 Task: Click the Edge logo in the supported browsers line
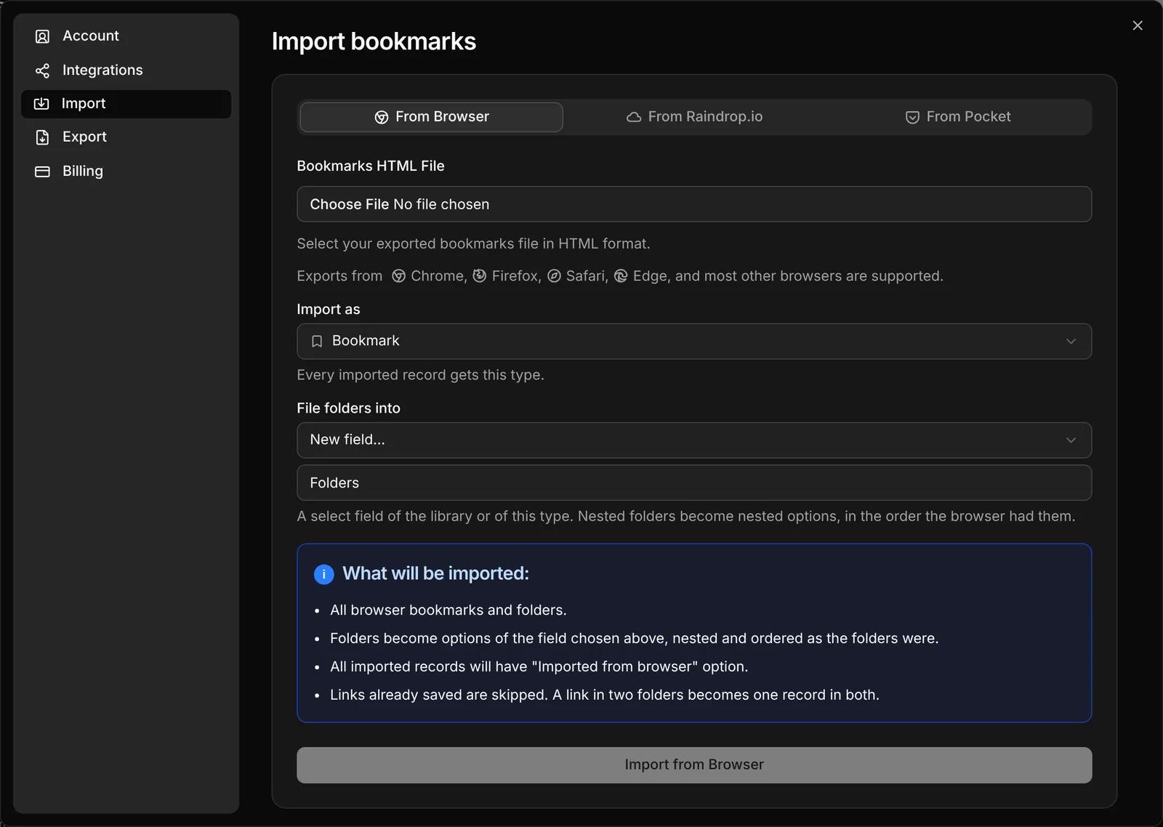tap(621, 276)
